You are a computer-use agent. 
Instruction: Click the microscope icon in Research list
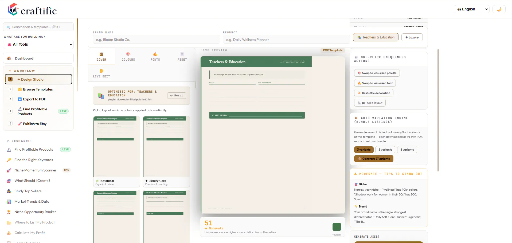point(9,150)
